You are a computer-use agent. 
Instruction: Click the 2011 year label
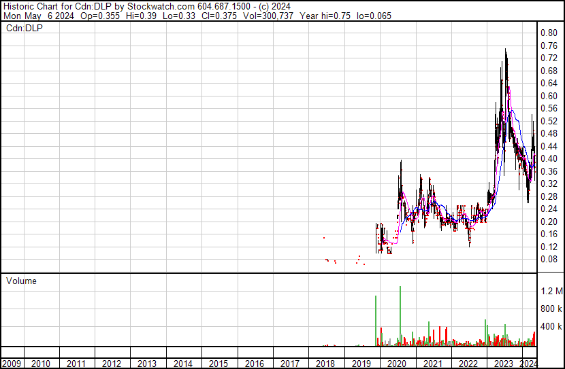point(76,364)
